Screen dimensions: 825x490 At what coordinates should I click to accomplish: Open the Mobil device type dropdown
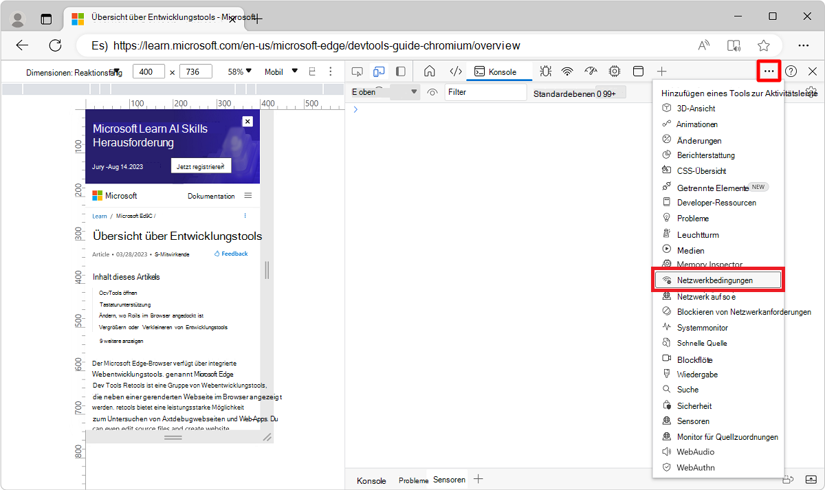(281, 71)
